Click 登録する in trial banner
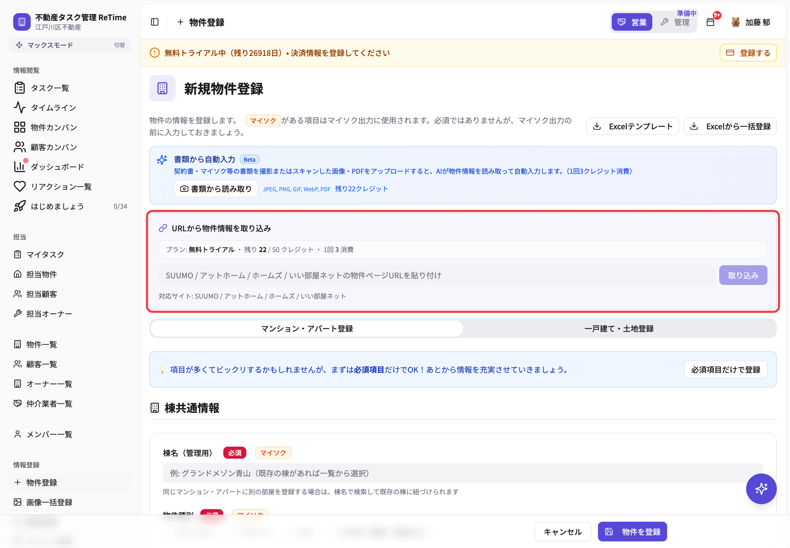790x548 pixels. tap(748, 53)
